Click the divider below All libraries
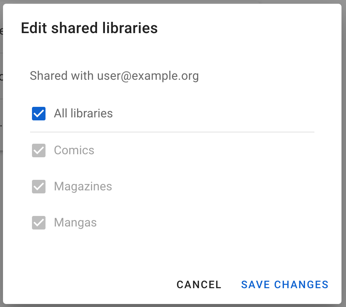 tap(172, 131)
